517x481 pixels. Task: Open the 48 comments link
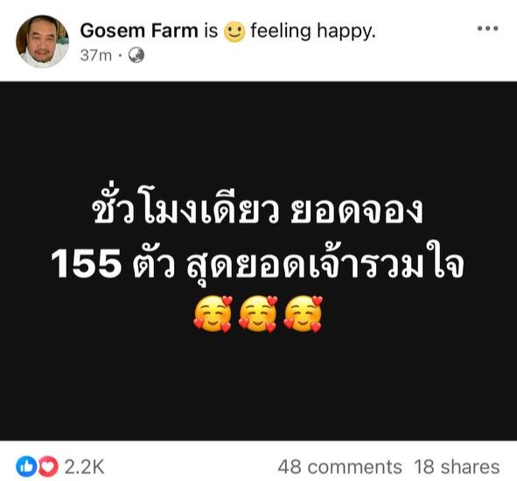[x=340, y=467]
